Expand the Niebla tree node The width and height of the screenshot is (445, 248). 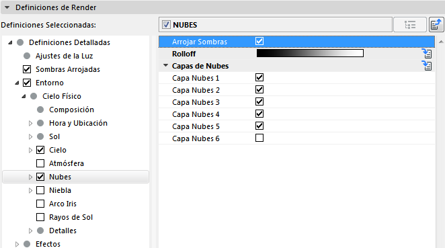pyautogui.click(x=30, y=190)
